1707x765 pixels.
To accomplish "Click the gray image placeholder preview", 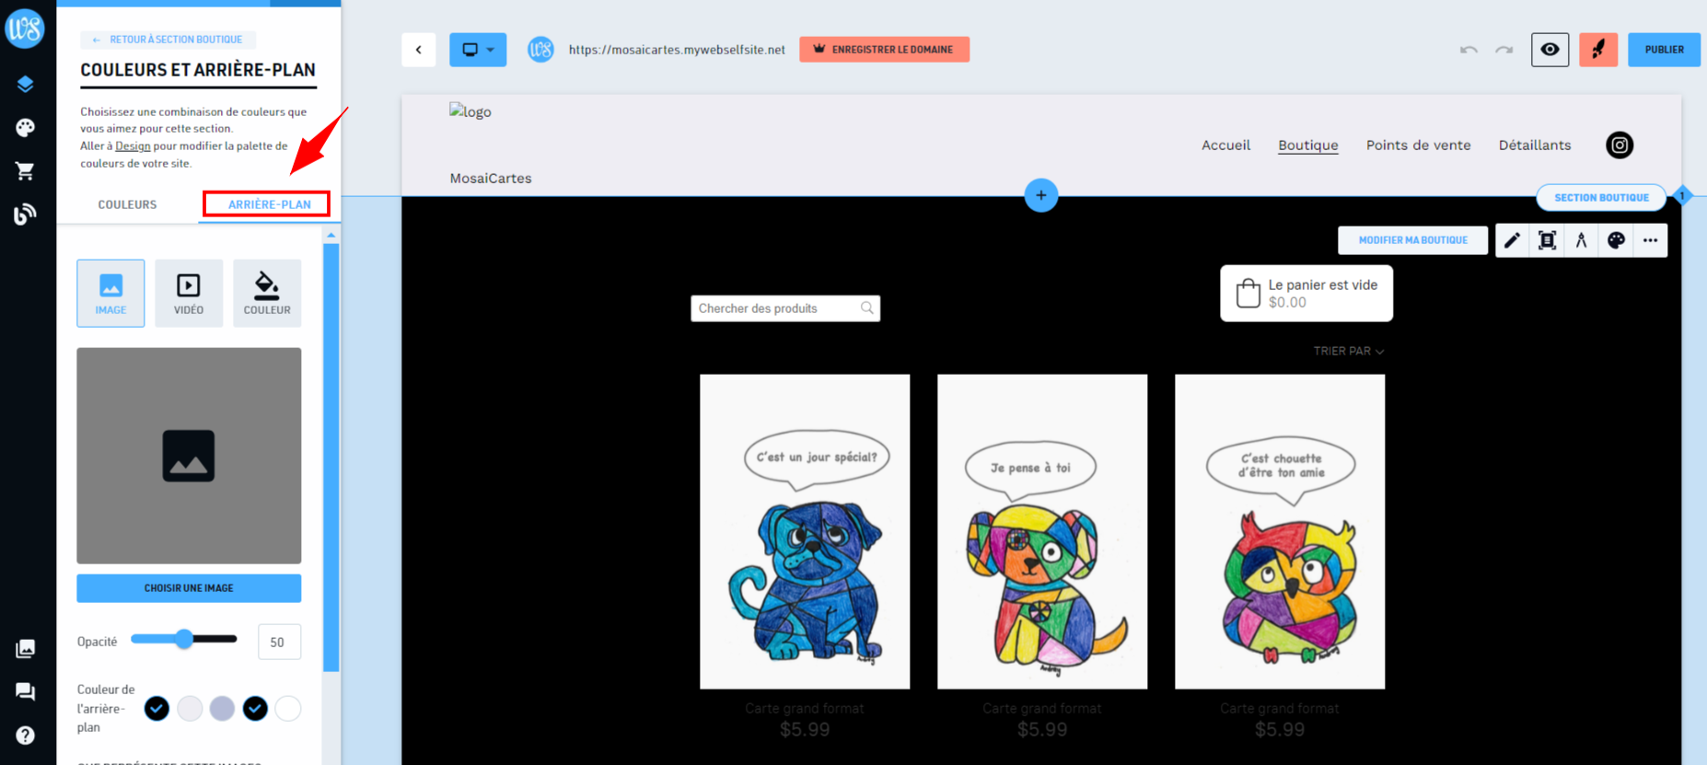I will [189, 456].
